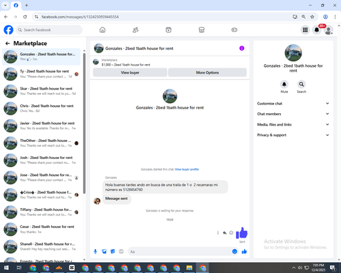
Task: Open the View buyer profile link
Action: (x=187, y=169)
